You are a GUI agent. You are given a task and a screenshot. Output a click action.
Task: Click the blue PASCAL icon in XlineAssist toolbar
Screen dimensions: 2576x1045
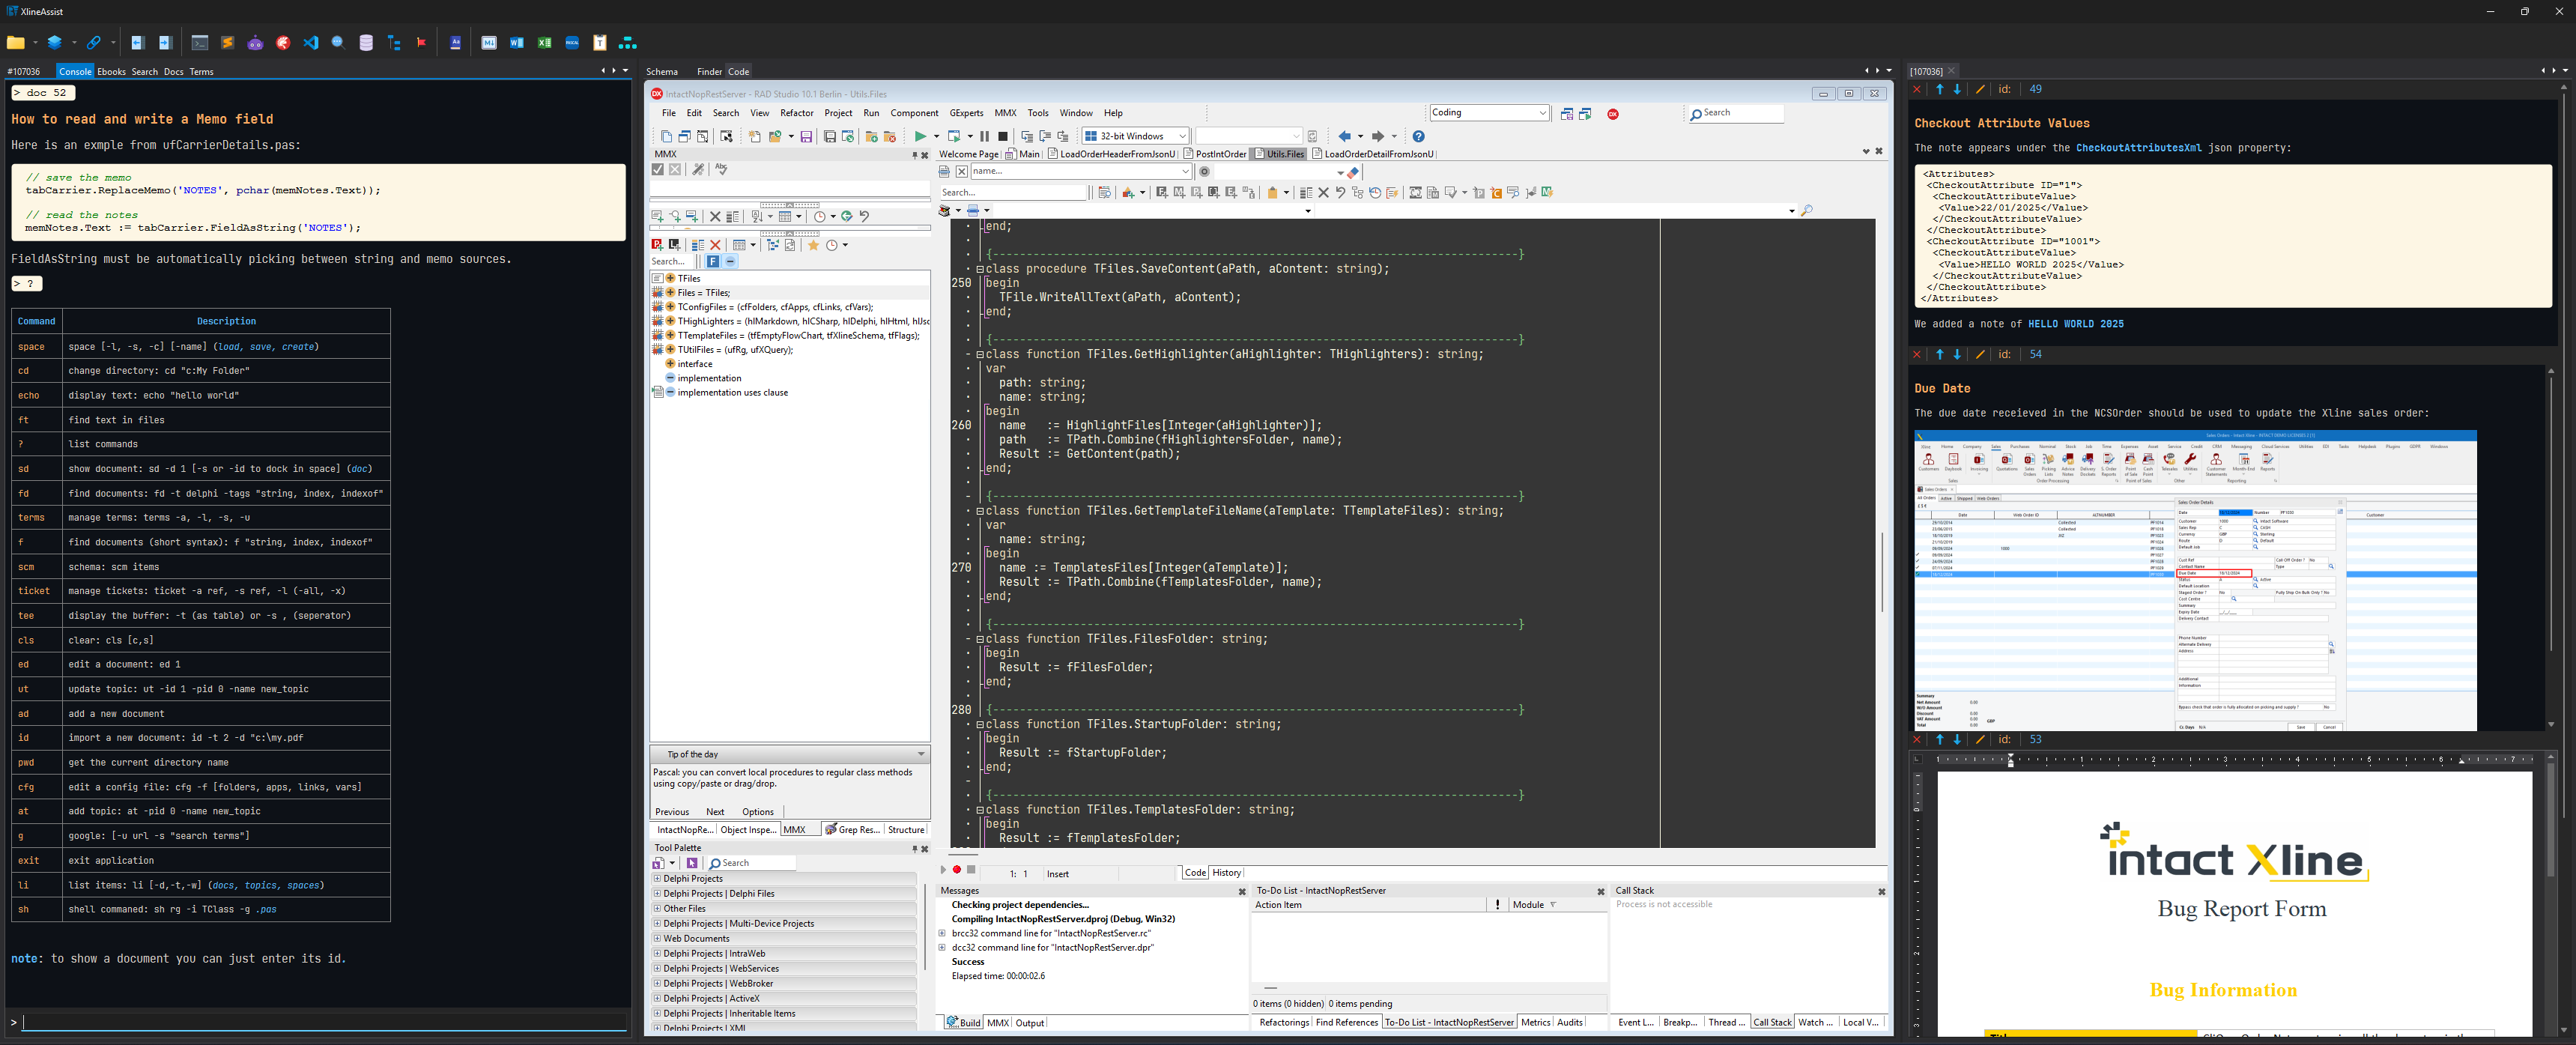(572, 43)
